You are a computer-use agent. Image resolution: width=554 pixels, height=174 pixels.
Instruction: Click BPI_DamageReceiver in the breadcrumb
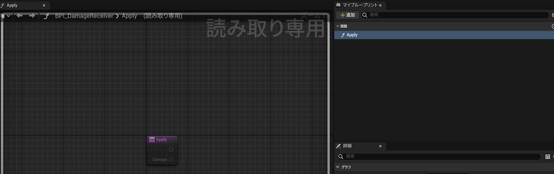coord(84,16)
